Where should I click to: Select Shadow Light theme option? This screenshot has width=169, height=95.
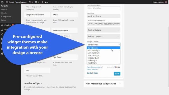(x=104, y=55)
